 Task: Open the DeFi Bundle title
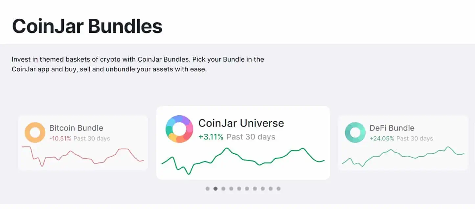click(392, 128)
